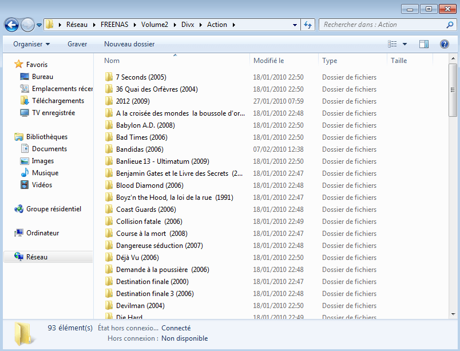Select Réseau in the navigation pane
460x351 pixels.
pos(48,257)
